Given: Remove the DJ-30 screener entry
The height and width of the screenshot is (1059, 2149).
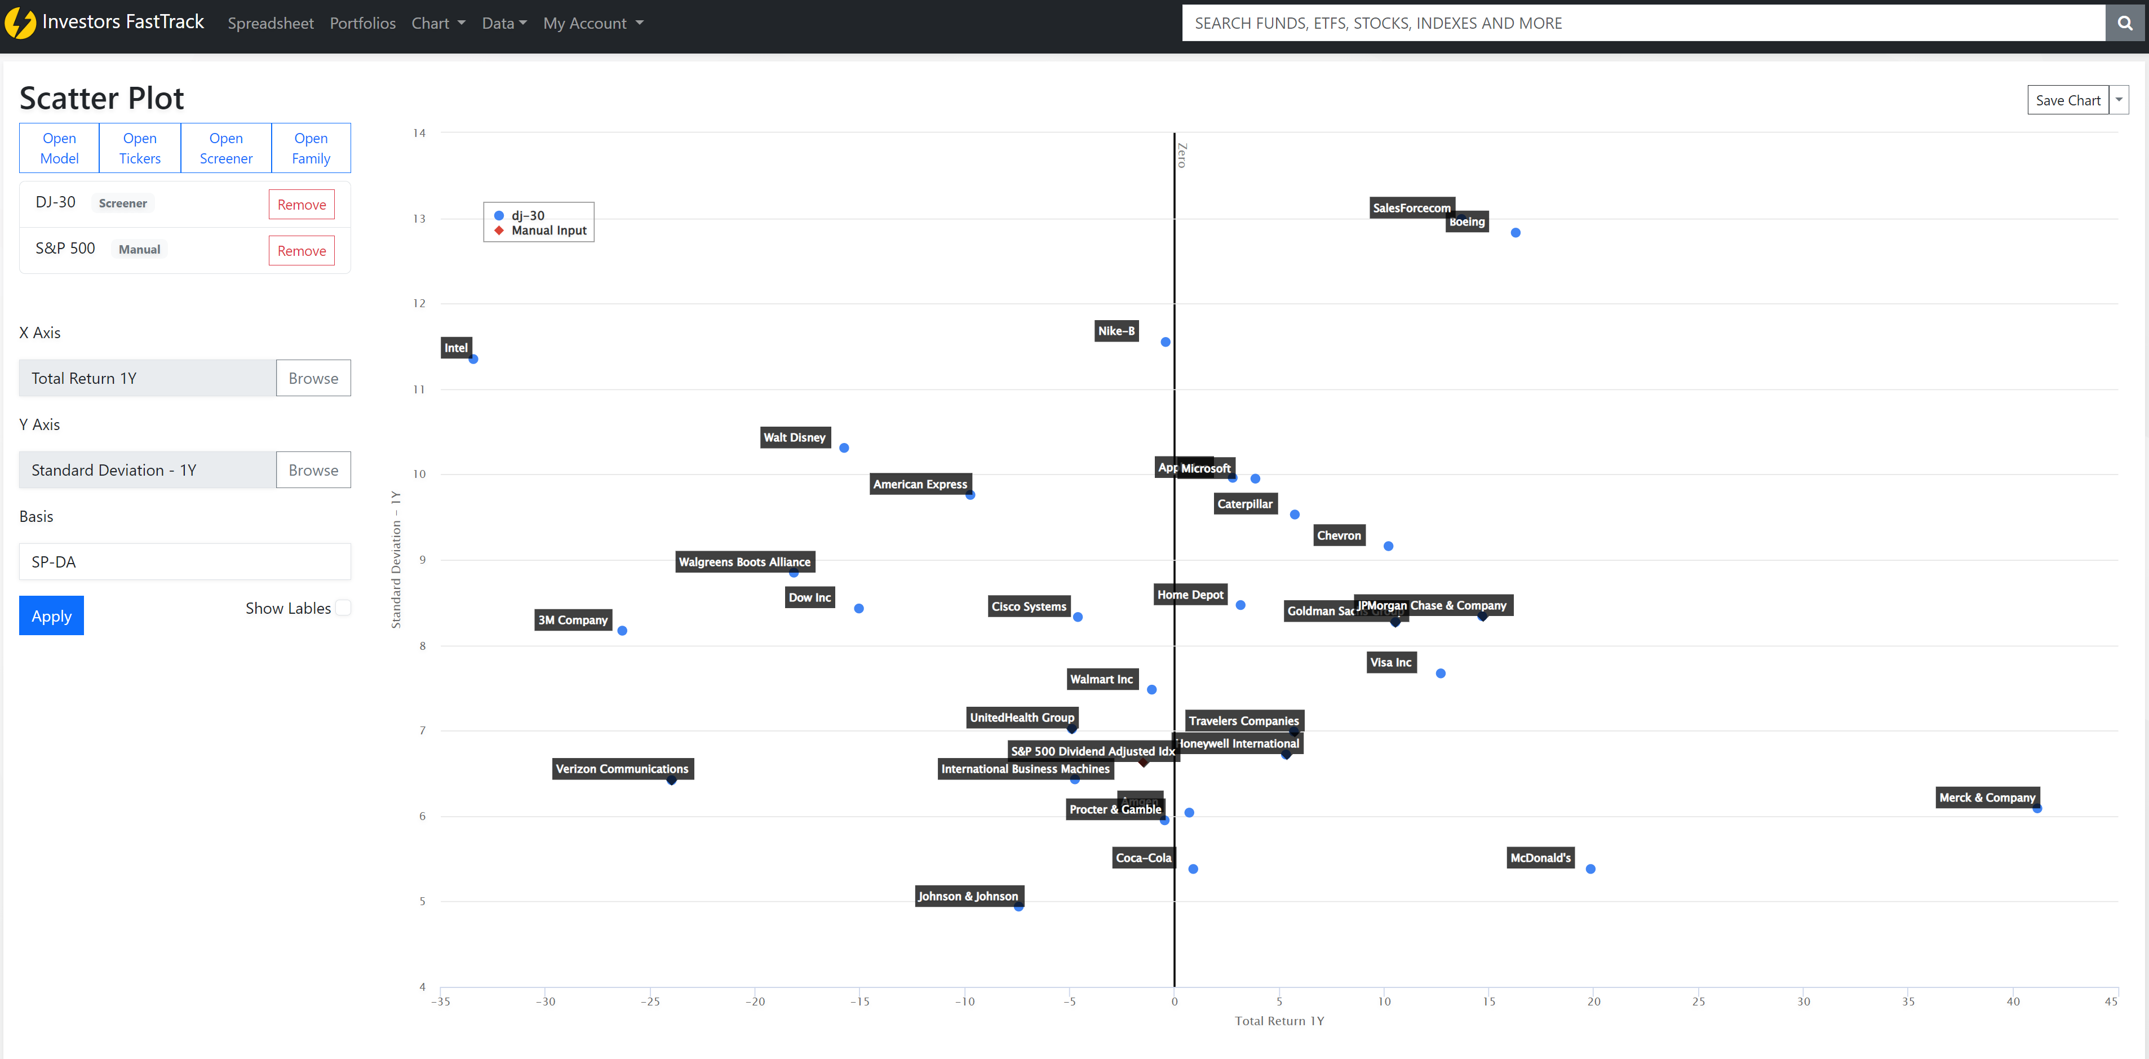Looking at the screenshot, I should [x=301, y=205].
